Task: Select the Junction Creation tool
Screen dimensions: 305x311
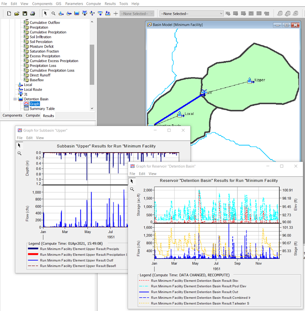Action: [85, 13]
